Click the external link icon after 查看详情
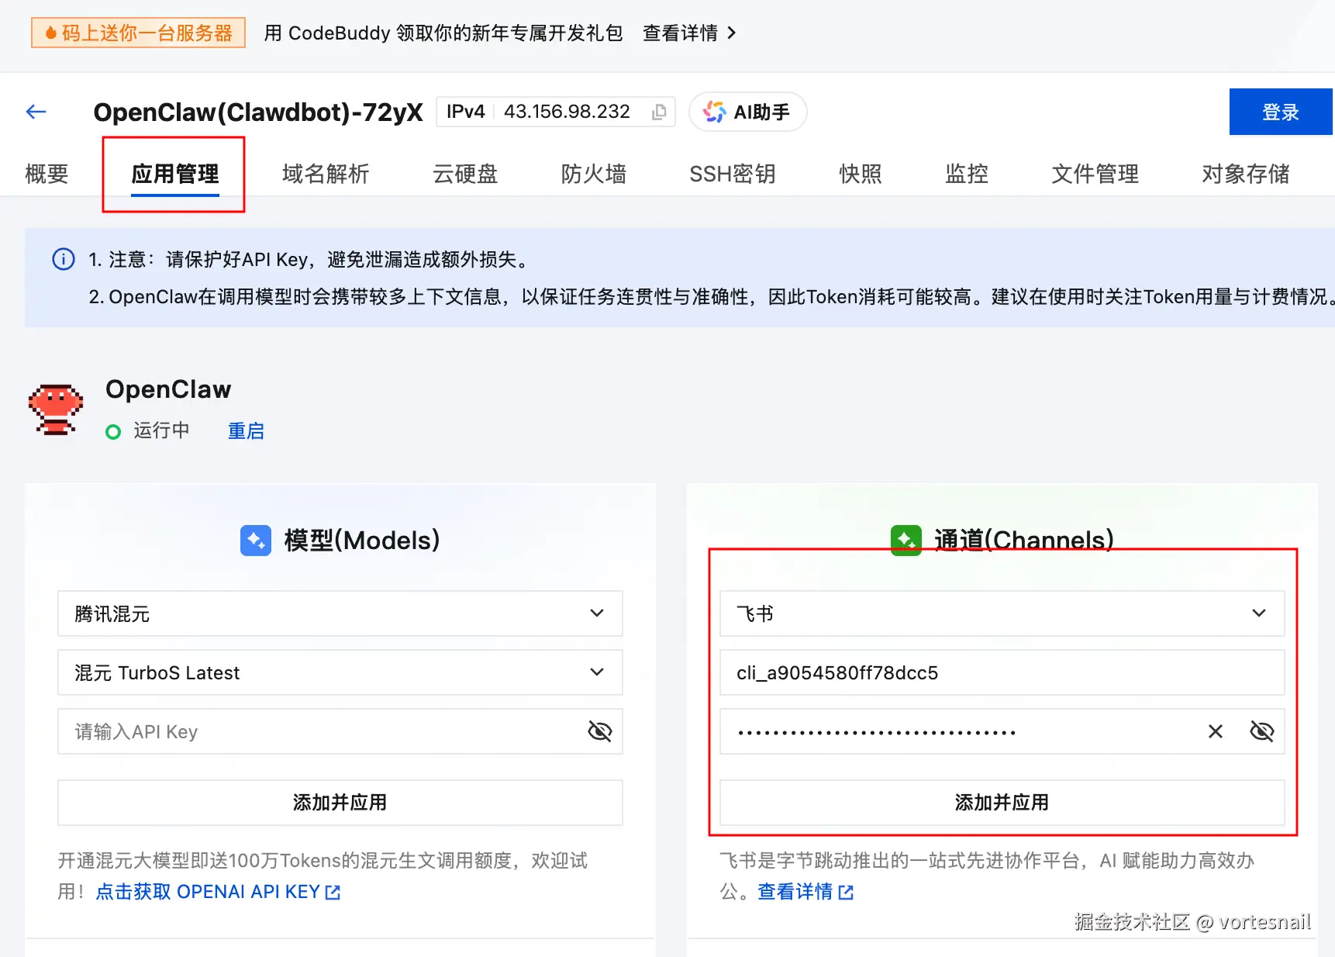 [x=846, y=892]
